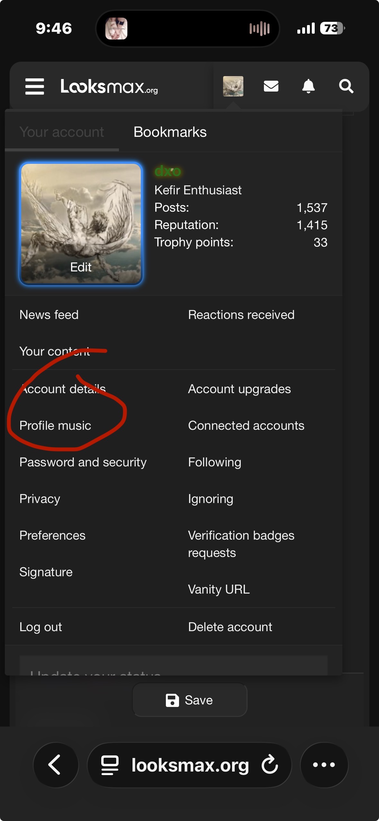The width and height of the screenshot is (379, 821).
Task: Open Connected accounts page
Action: coord(246,426)
